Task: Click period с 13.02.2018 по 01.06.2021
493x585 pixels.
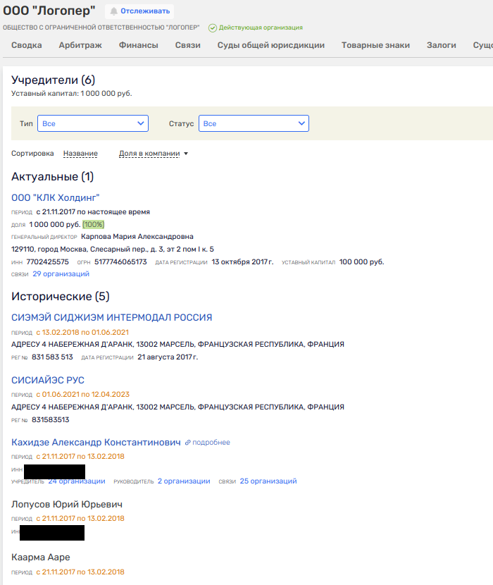Action: coord(82,333)
